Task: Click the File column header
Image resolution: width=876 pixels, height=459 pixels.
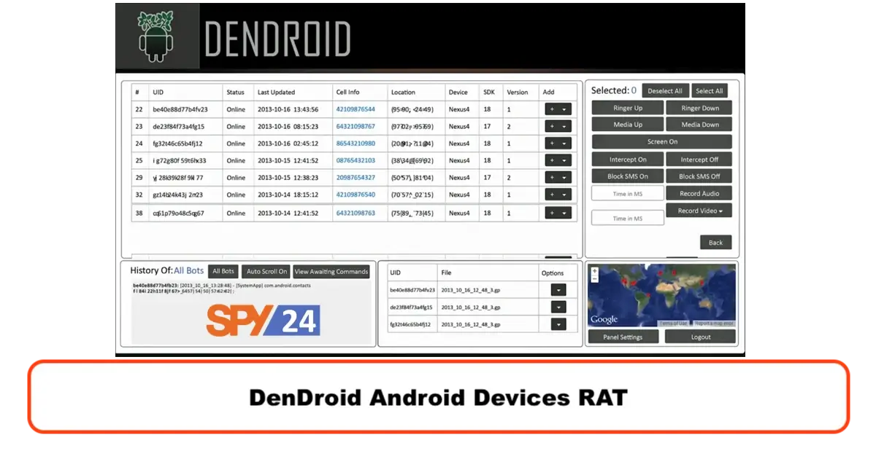Action: [x=446, y=273]
